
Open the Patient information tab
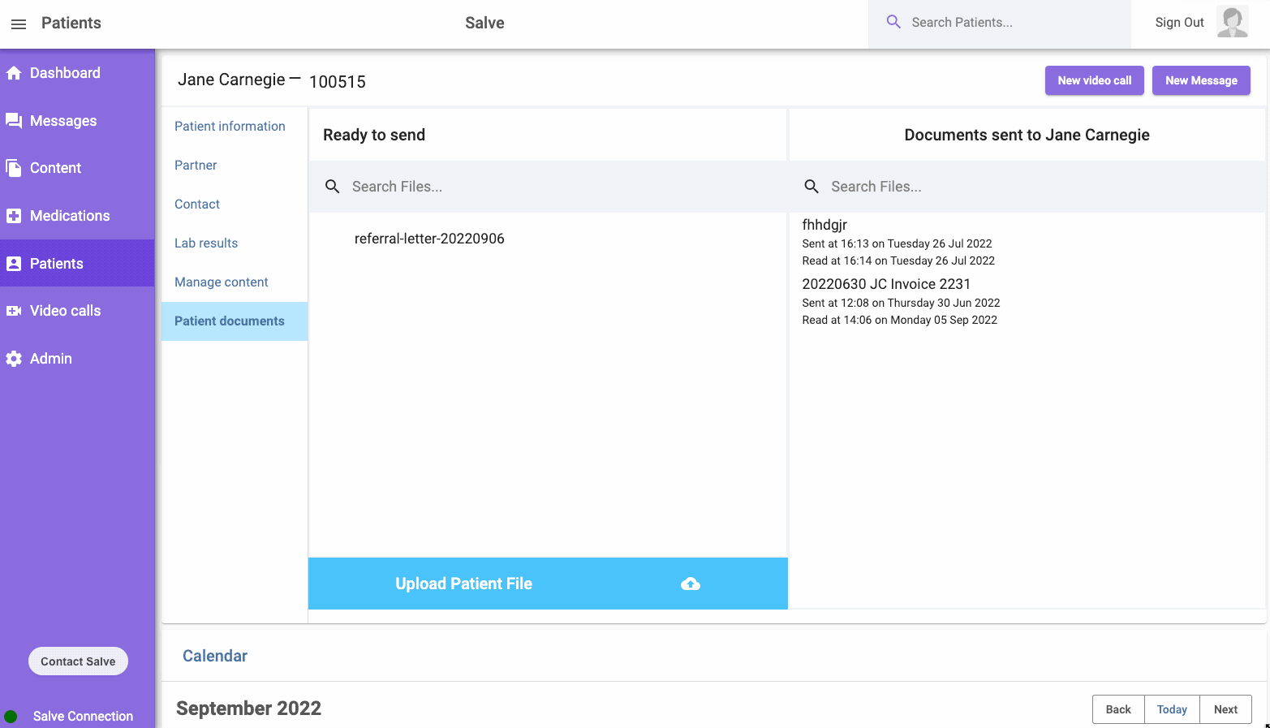tap(235, 127)
